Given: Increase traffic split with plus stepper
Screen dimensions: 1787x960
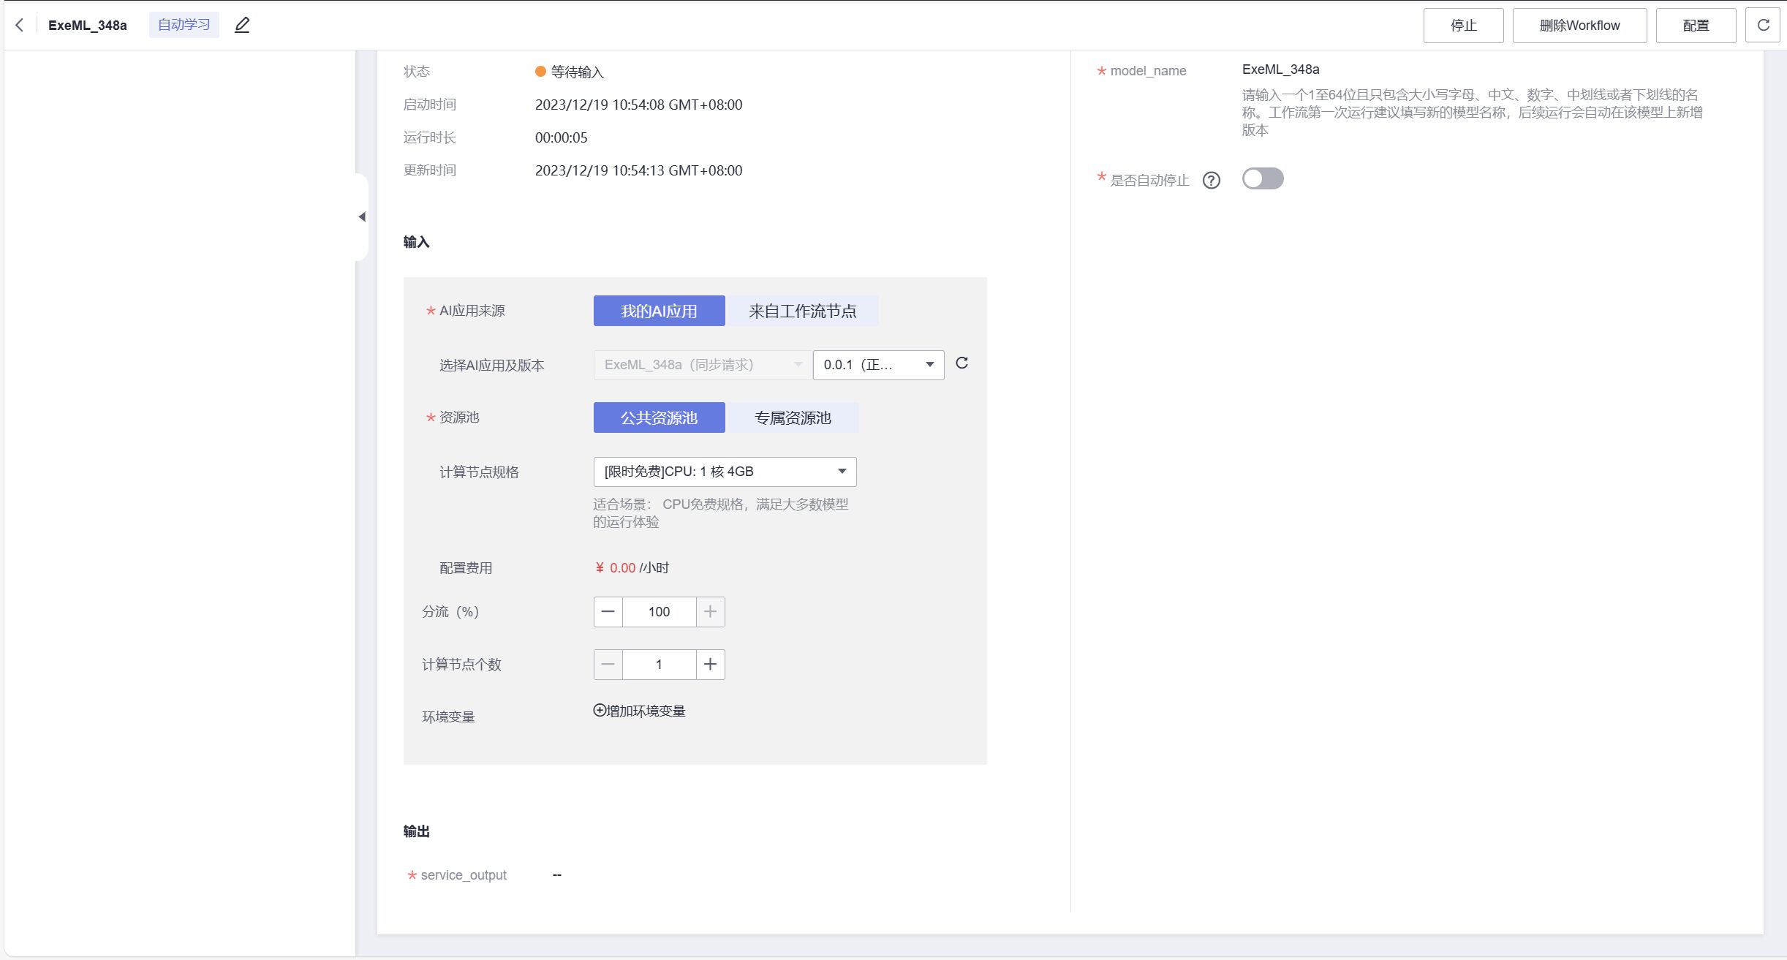Looking at the screenshot, I should click(x=710, y=612).
